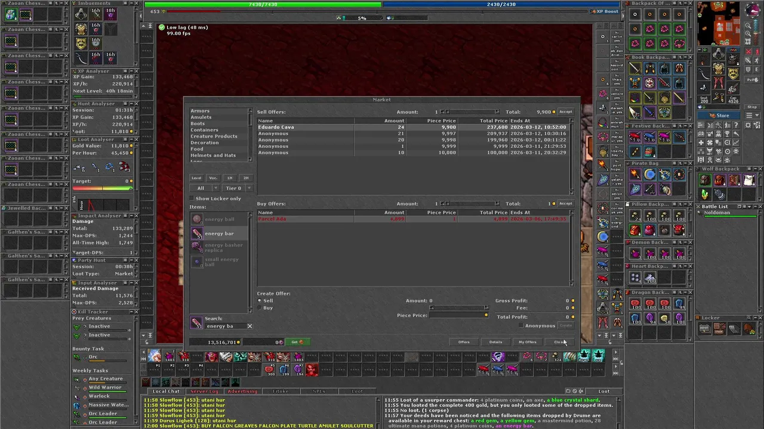Clear the market search with X icon

point(249,326)
